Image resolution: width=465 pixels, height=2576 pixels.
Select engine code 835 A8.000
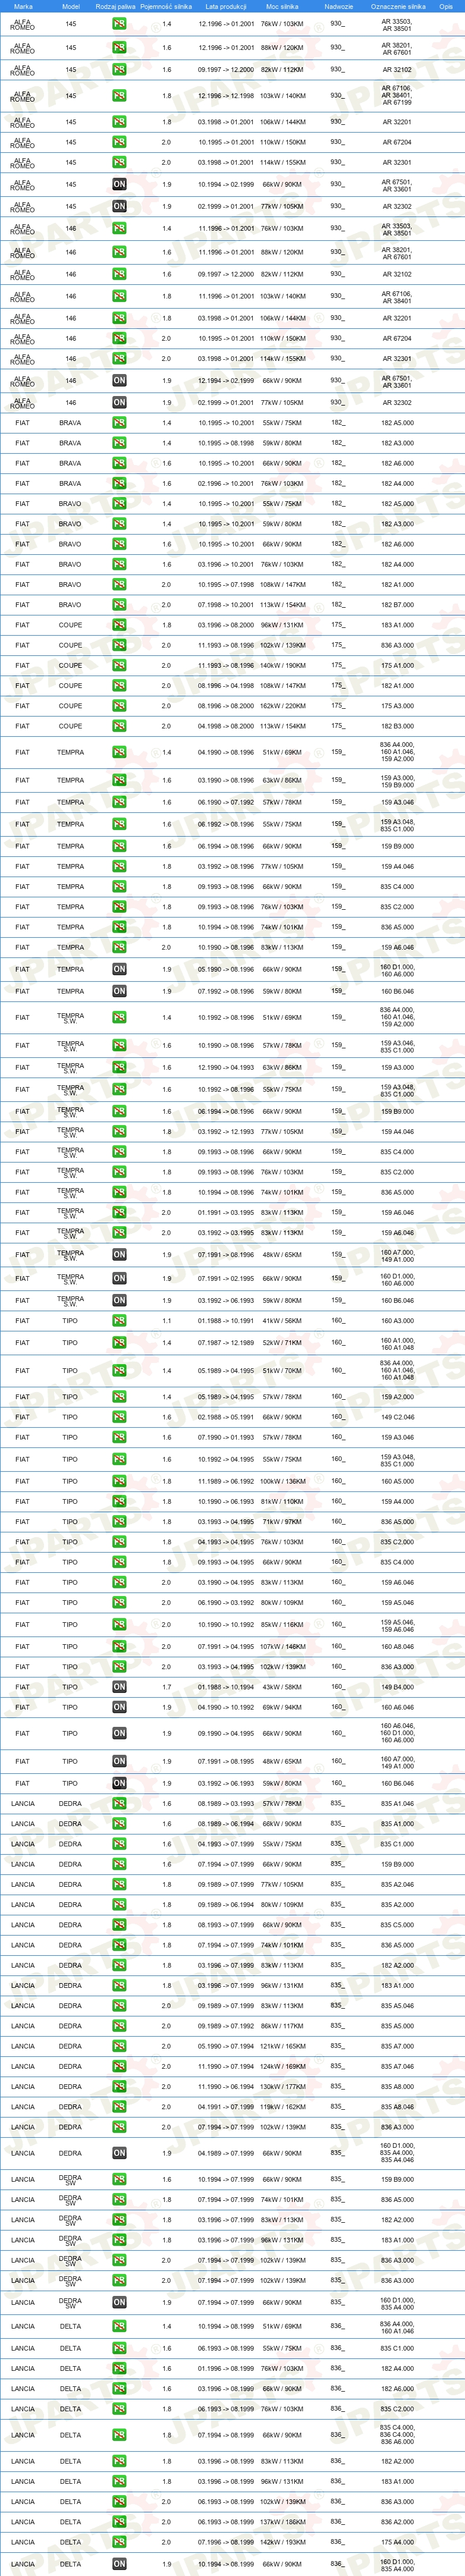(397, 2087)
